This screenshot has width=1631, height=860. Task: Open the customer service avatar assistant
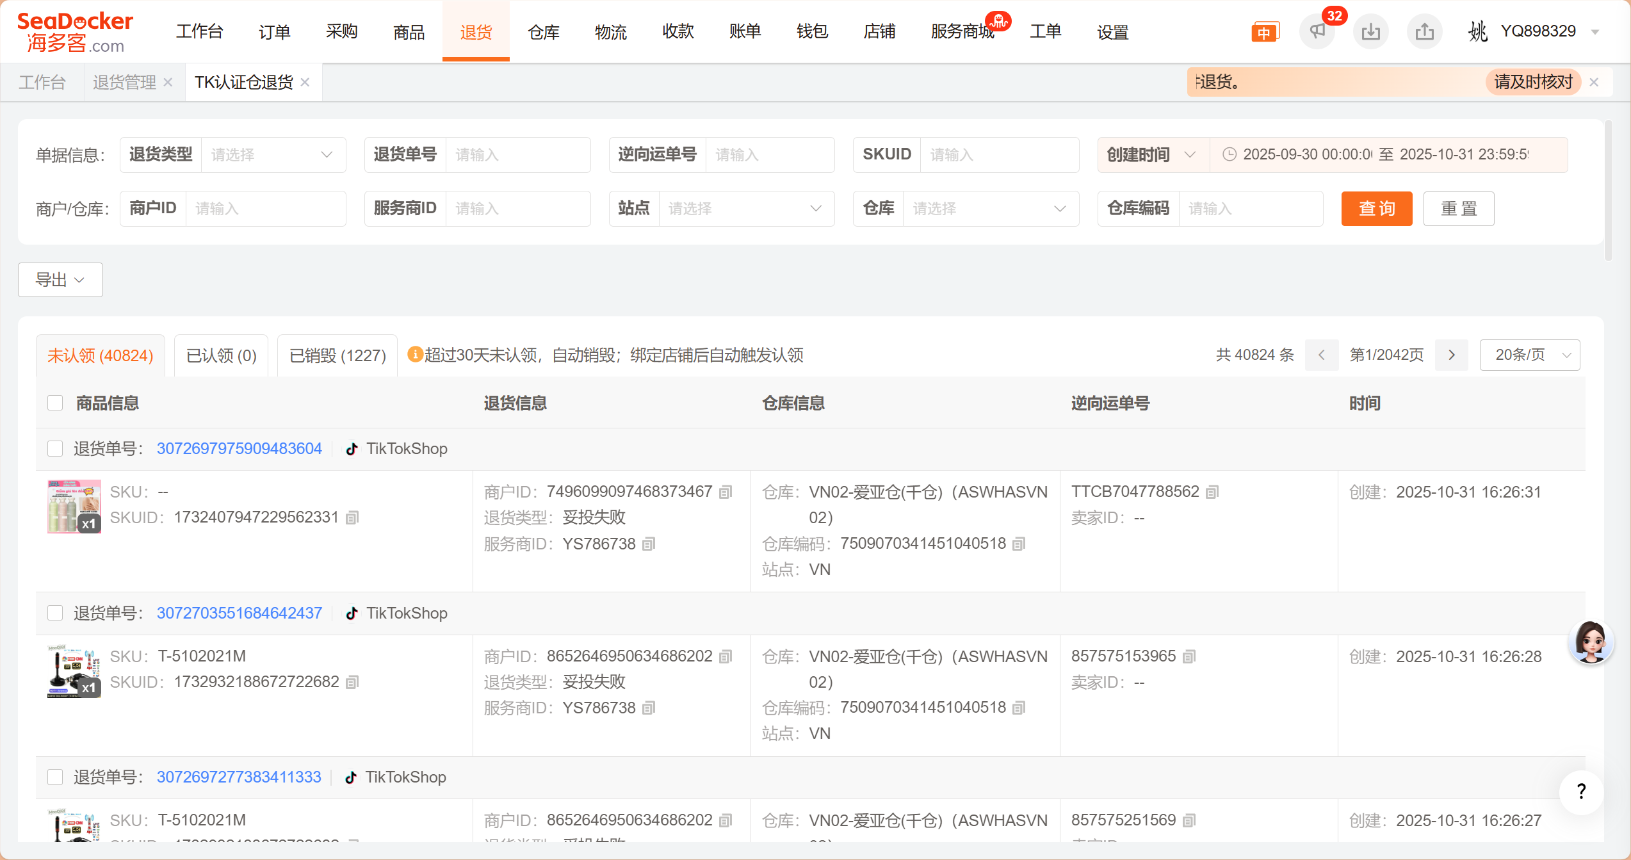[1590, 642]
